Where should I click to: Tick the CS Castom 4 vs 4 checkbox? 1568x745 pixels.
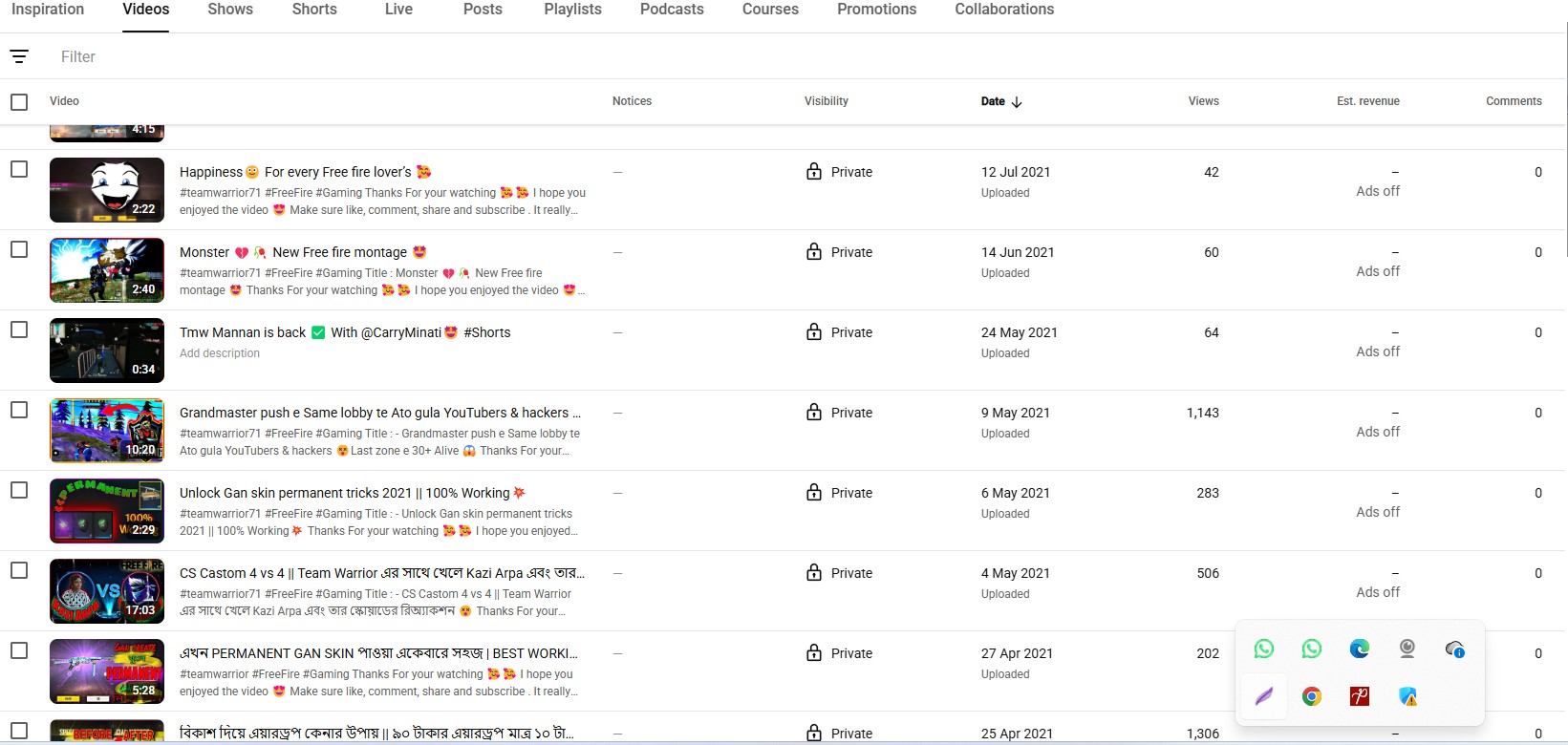tap(19, 570)
